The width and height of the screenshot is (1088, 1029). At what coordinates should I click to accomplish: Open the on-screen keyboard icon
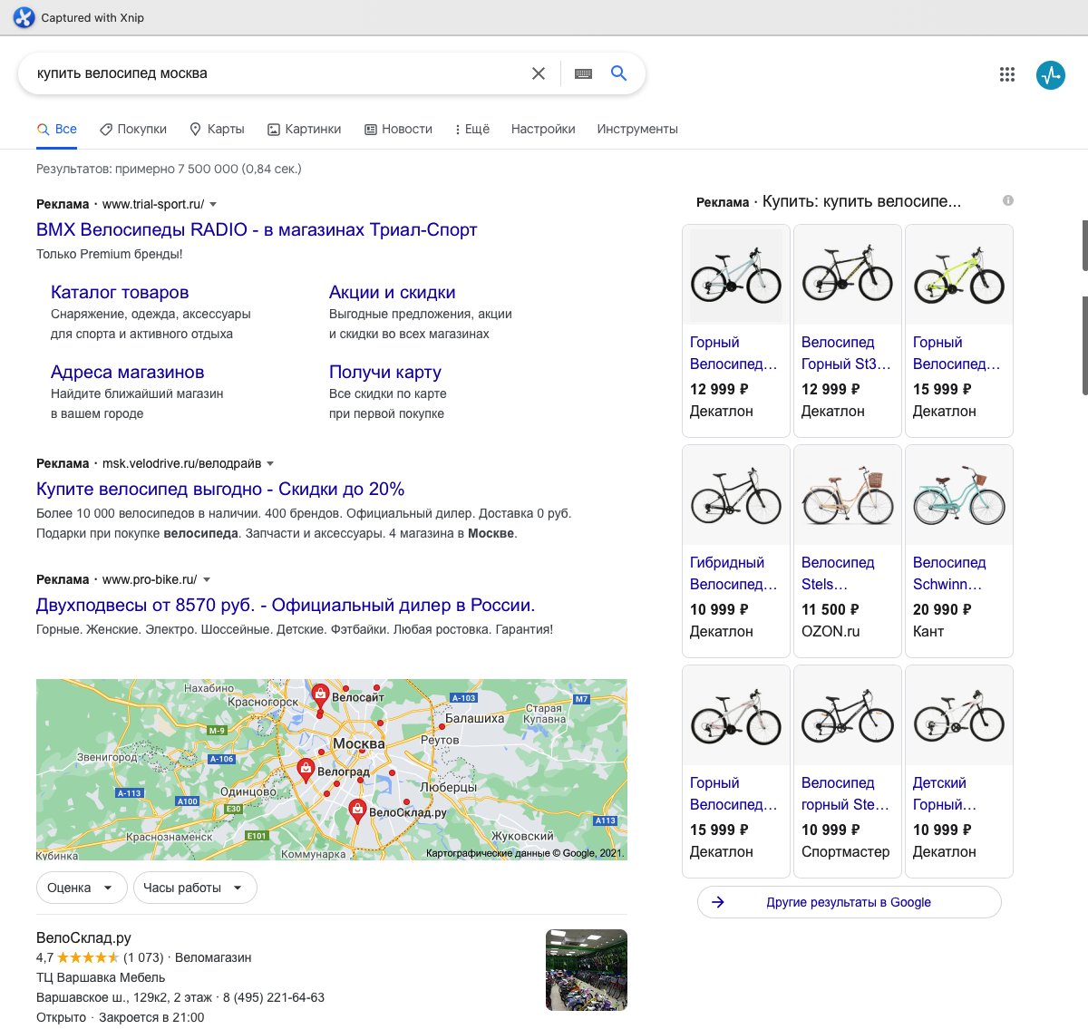click(x=584, y=73)
